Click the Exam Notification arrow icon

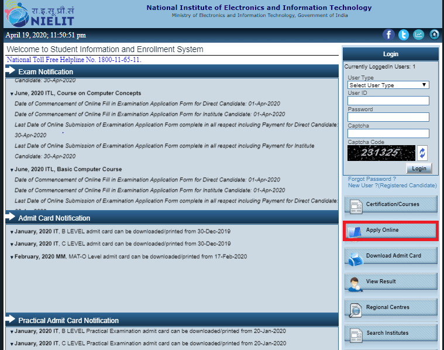point(11,70)
